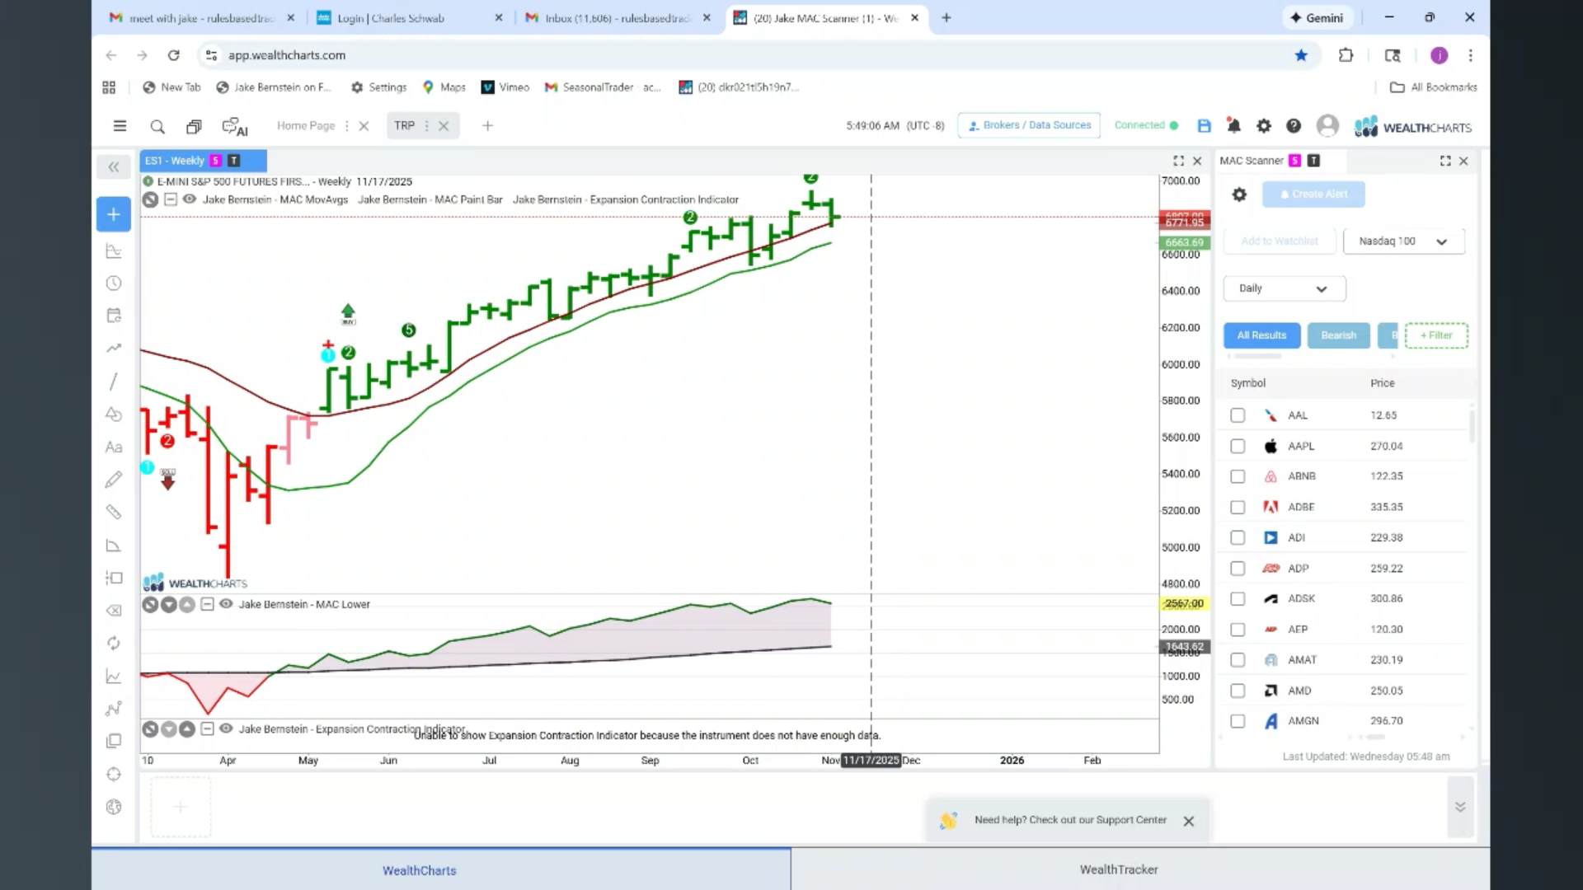Click Add to Watchlist button

pyautogui.click(x=1280, y=241)
